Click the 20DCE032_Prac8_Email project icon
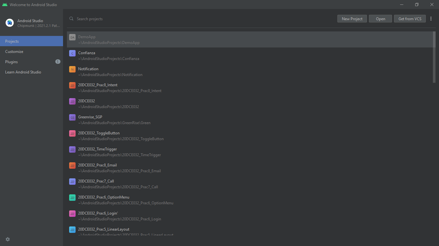 [x=72, y=165]
